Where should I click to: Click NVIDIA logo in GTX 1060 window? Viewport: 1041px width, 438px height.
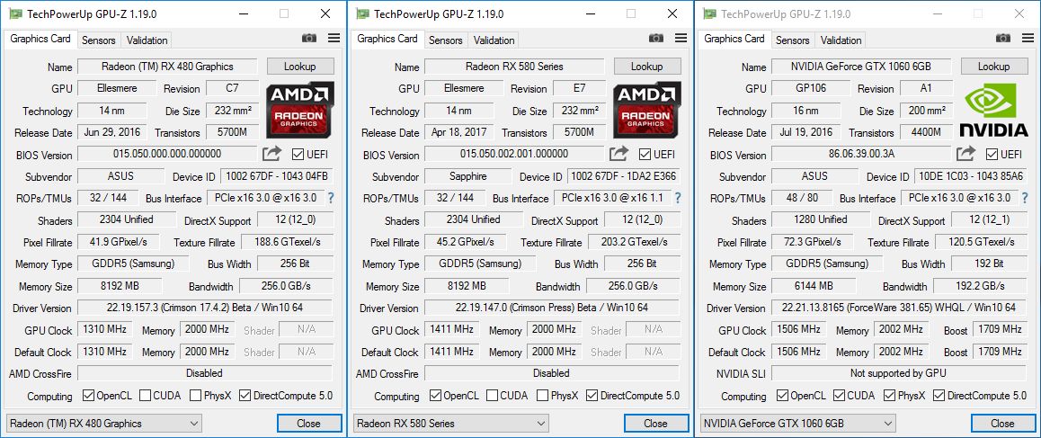coord(994,110)
